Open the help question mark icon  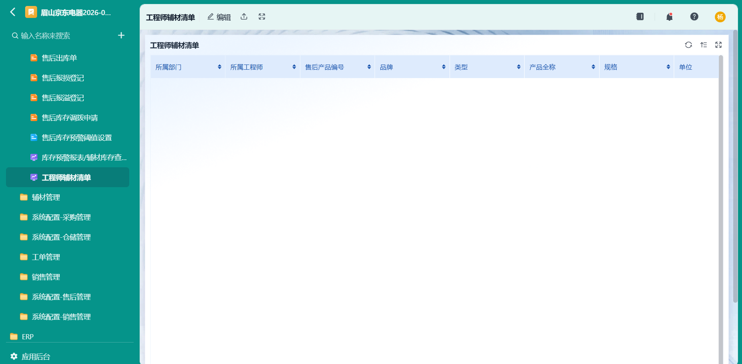pyautogui.click(x=694, y=17)
